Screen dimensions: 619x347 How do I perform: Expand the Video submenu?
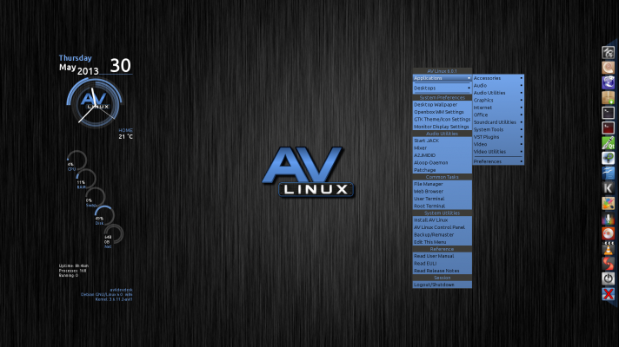[498, 144]
